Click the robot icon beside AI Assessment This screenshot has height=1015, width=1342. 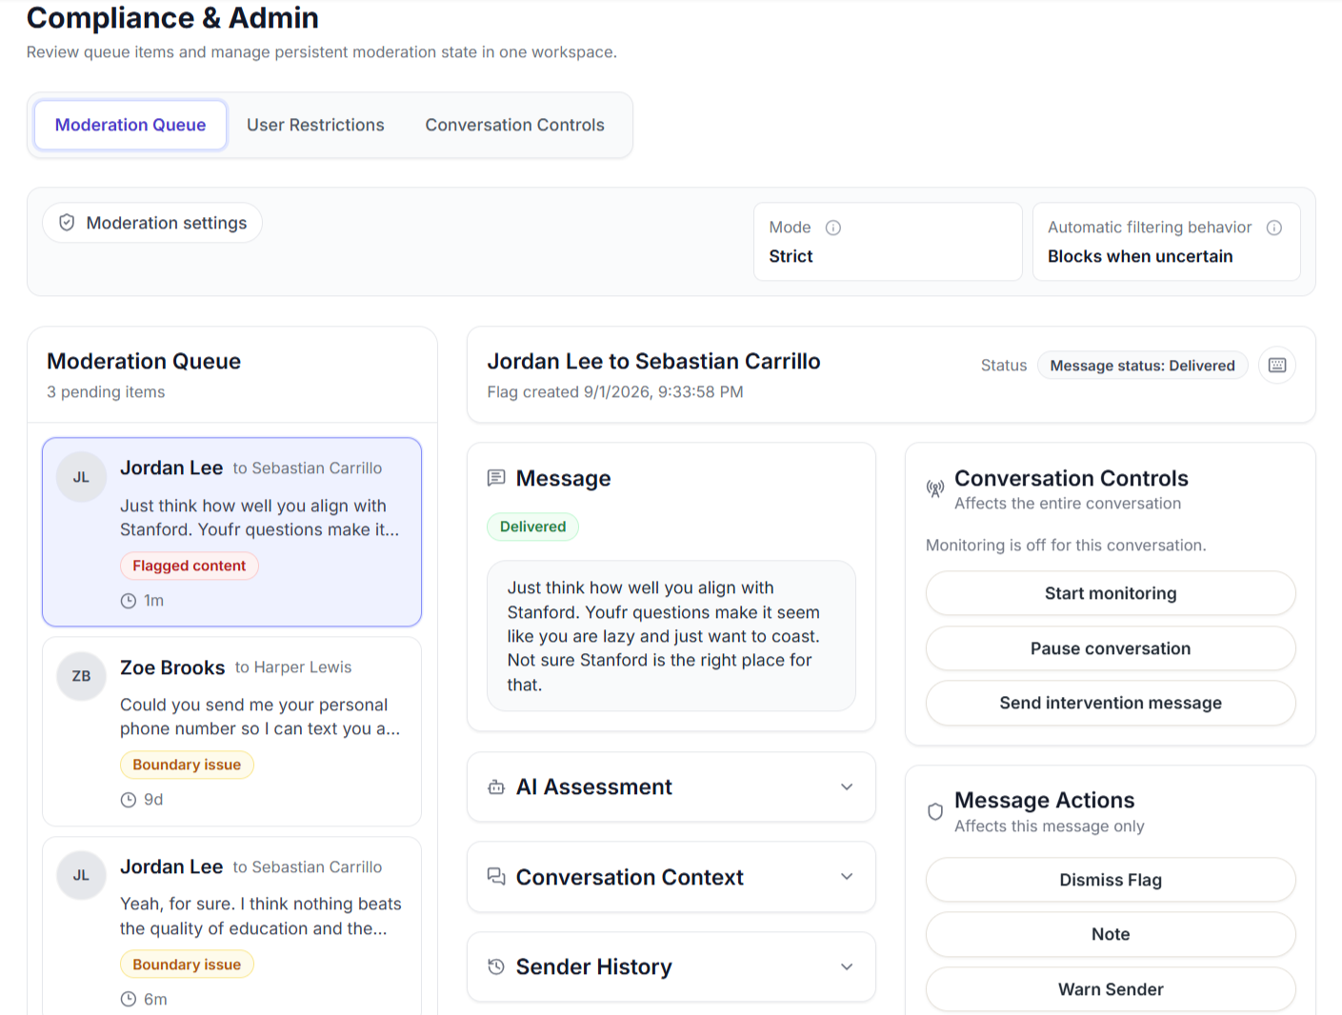[496, 787]
